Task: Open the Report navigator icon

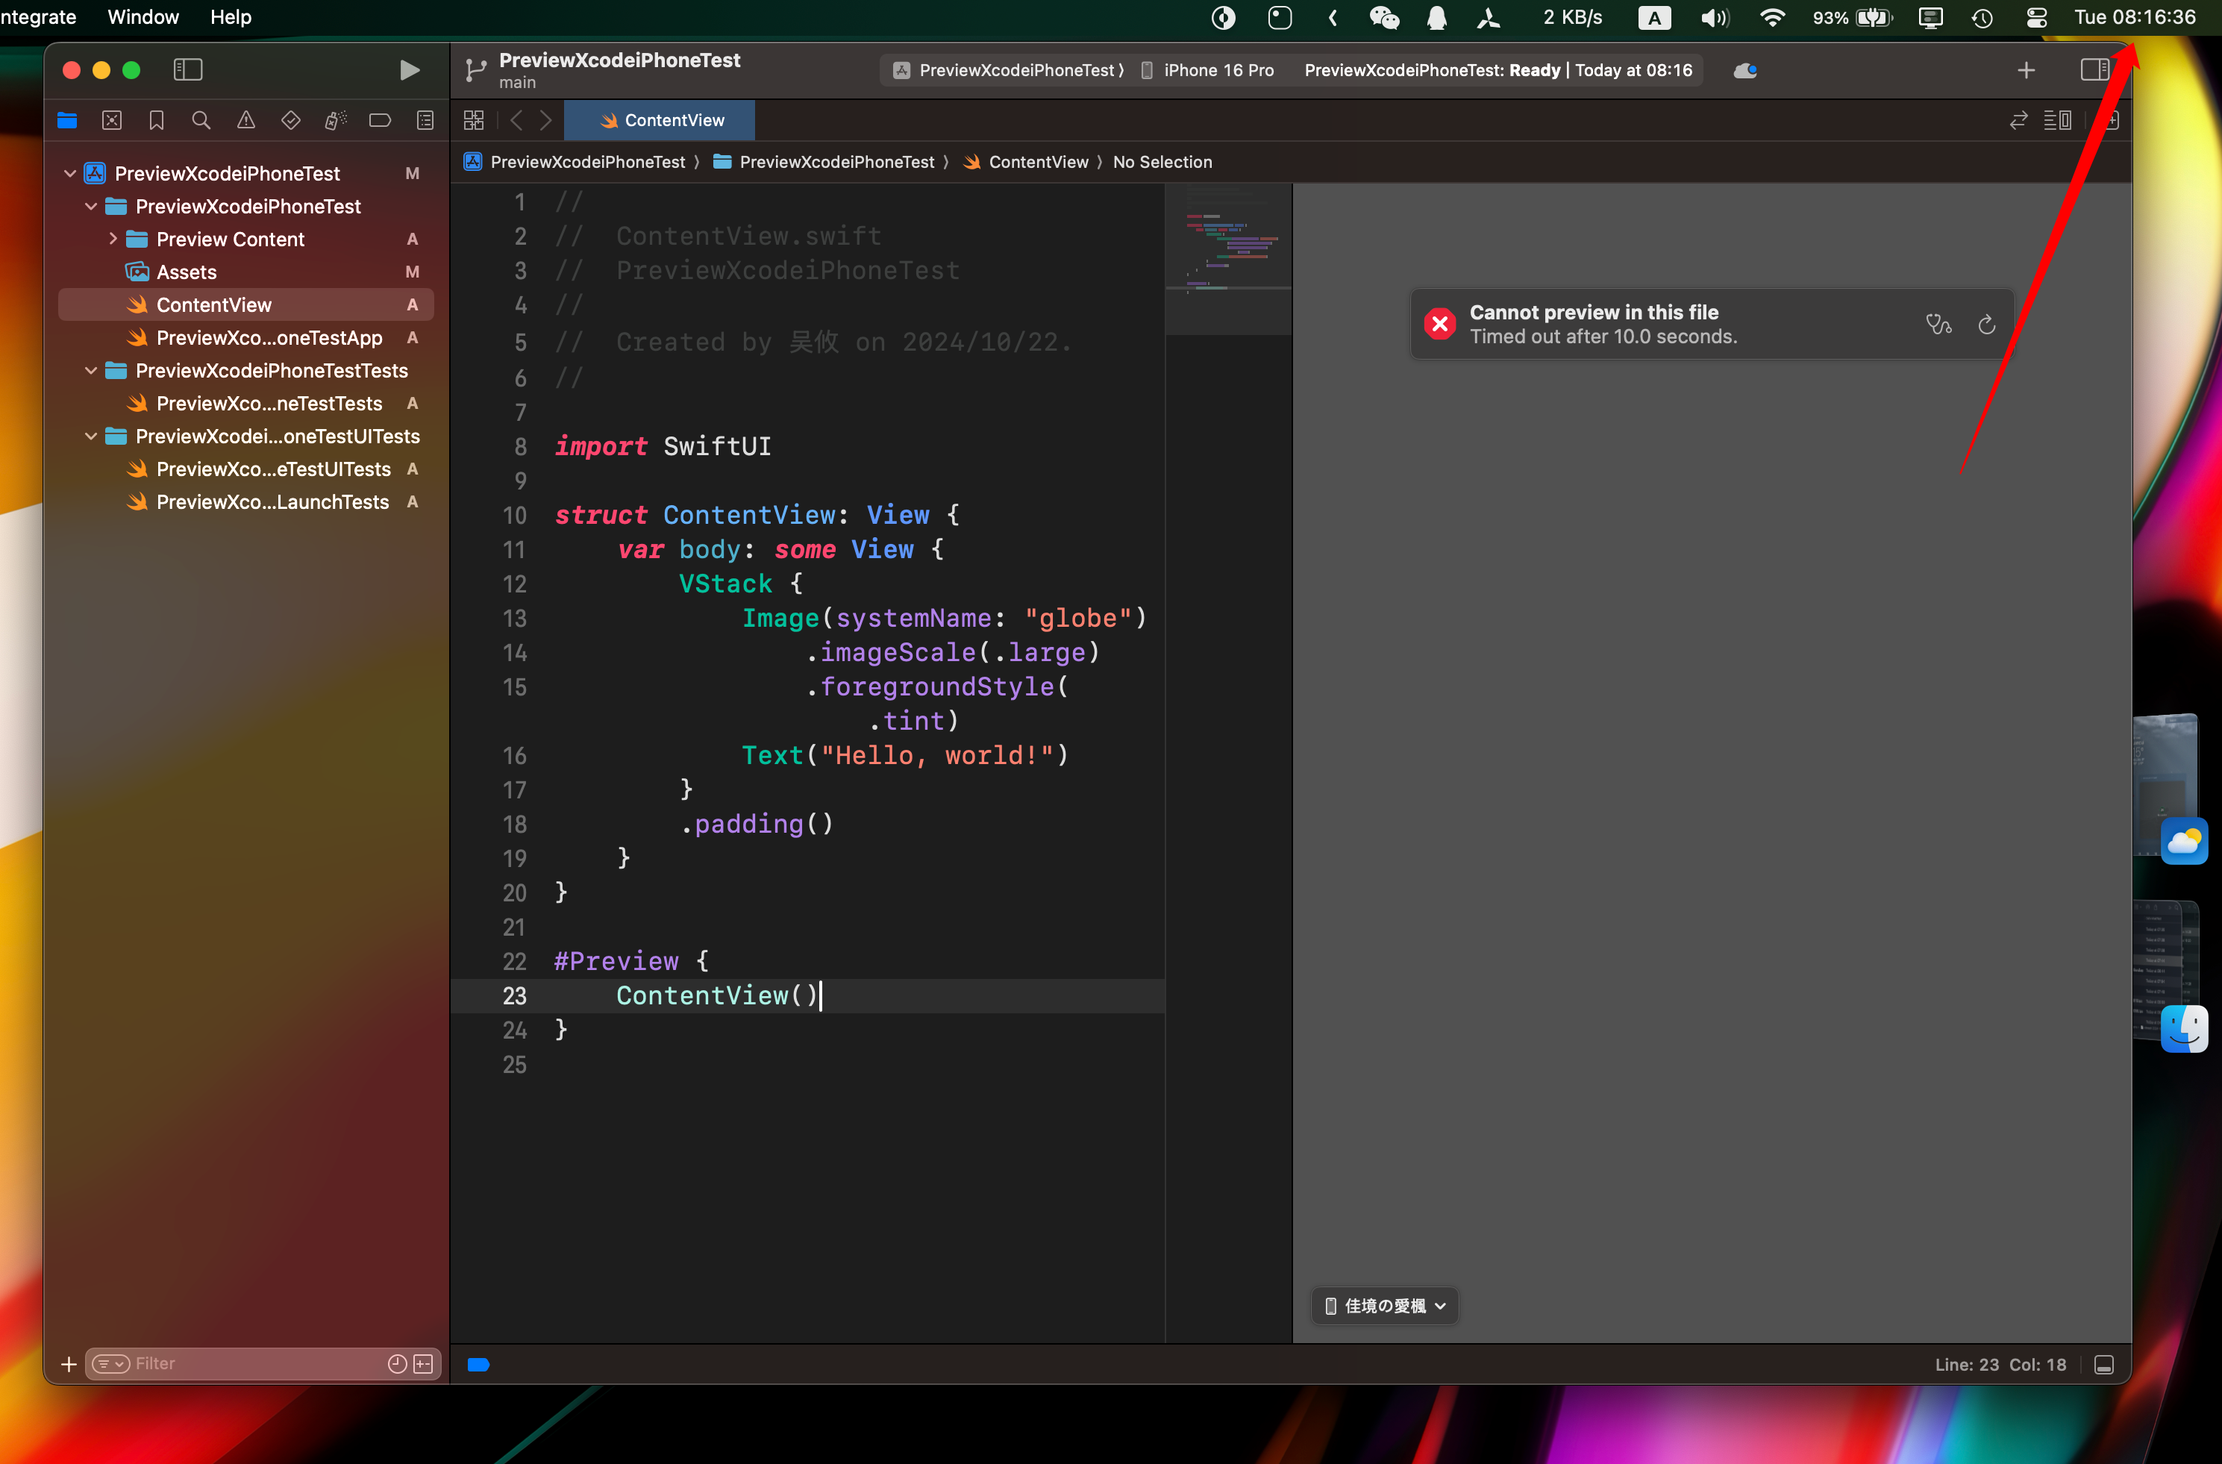Action: tap(425, 120)
